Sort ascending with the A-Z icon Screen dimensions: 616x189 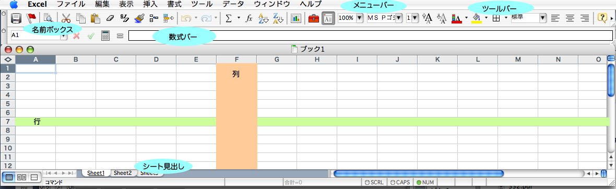(x=263, y=18)
